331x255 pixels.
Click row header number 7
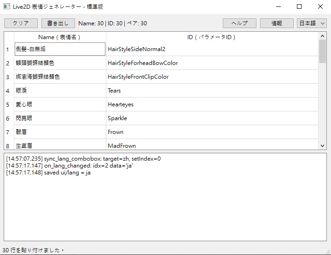9,132
